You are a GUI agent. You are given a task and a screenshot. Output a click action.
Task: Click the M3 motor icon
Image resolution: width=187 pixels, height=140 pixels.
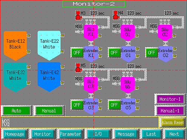(x=78, y=15)
